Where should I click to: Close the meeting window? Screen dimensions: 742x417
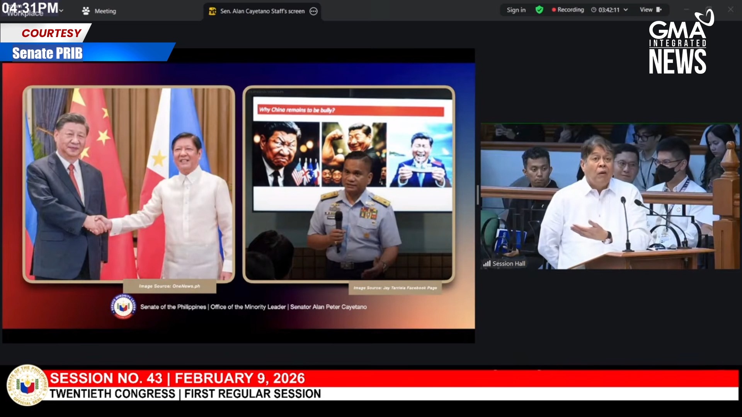730,10
